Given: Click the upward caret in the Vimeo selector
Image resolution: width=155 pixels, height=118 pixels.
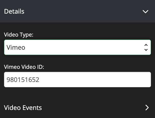Looking at the screenshot, I should pyautogui.click(x=146, y=45).
